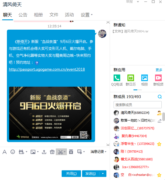Open 群视频 video app
The width and height of the screenshot is (165, 180).
[158, 80]
